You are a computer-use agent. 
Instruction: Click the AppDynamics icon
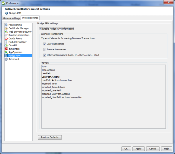(x=6, y=52)
